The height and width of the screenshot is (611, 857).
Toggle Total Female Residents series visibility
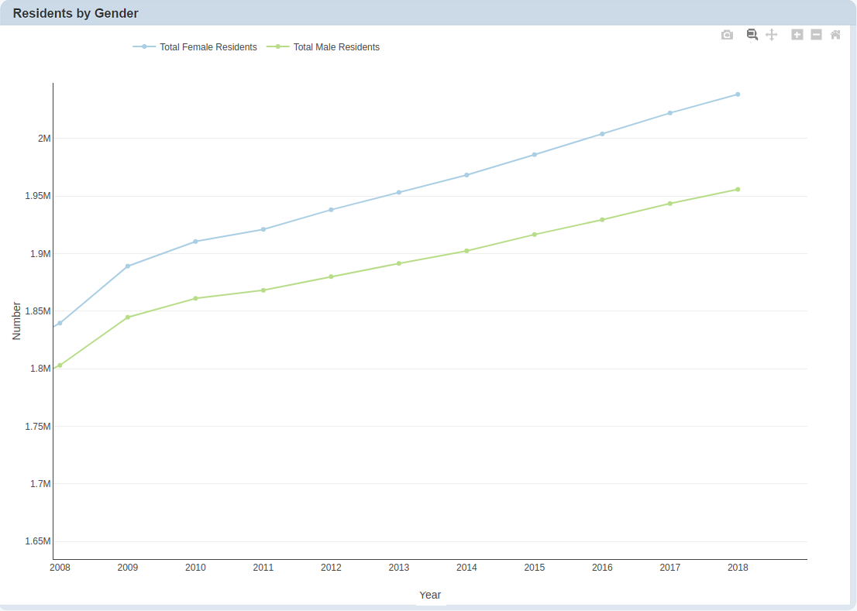(x=208, y=47)
